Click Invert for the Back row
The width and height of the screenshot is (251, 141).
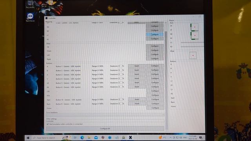137,103
